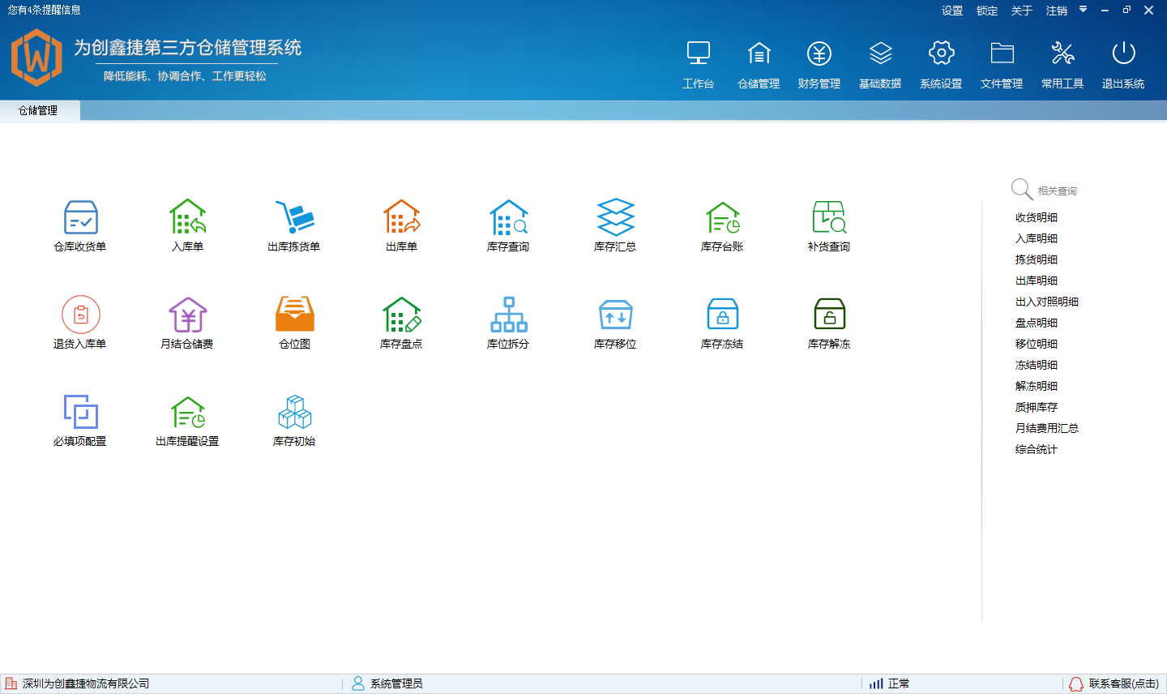This screenshot has width=1167, height=694.
Task: Expand the title bar dropdown arrow
Action: pyautogui.click(x=1083, y=10)
